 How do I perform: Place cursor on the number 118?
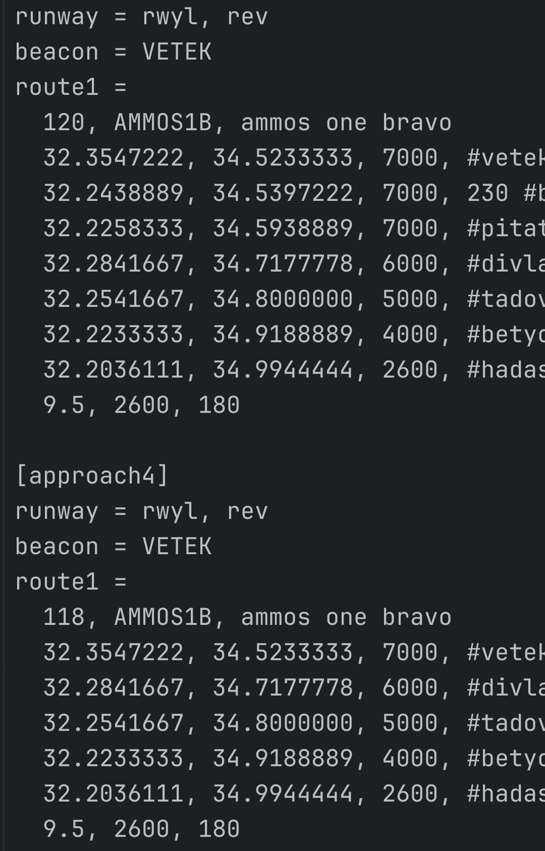click(64, 617)
